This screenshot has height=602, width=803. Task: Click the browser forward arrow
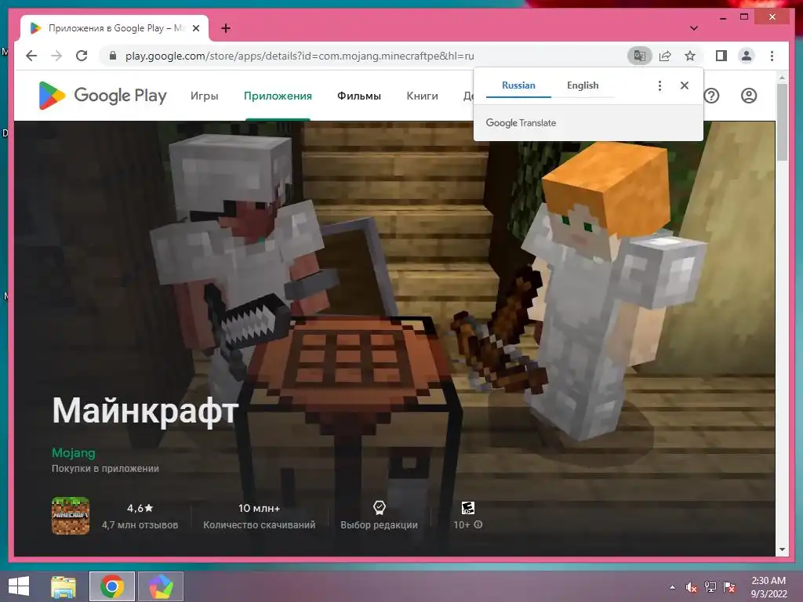(x=56, y=56)
